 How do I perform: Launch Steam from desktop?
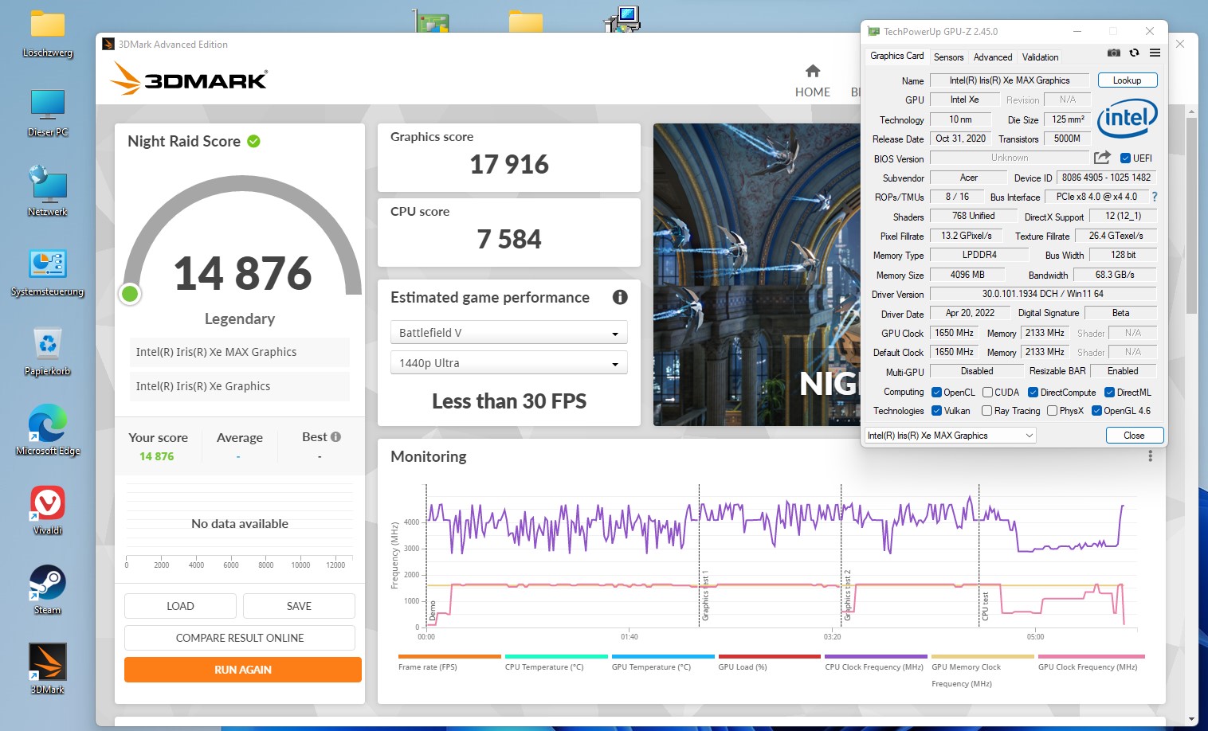(48, 589)
